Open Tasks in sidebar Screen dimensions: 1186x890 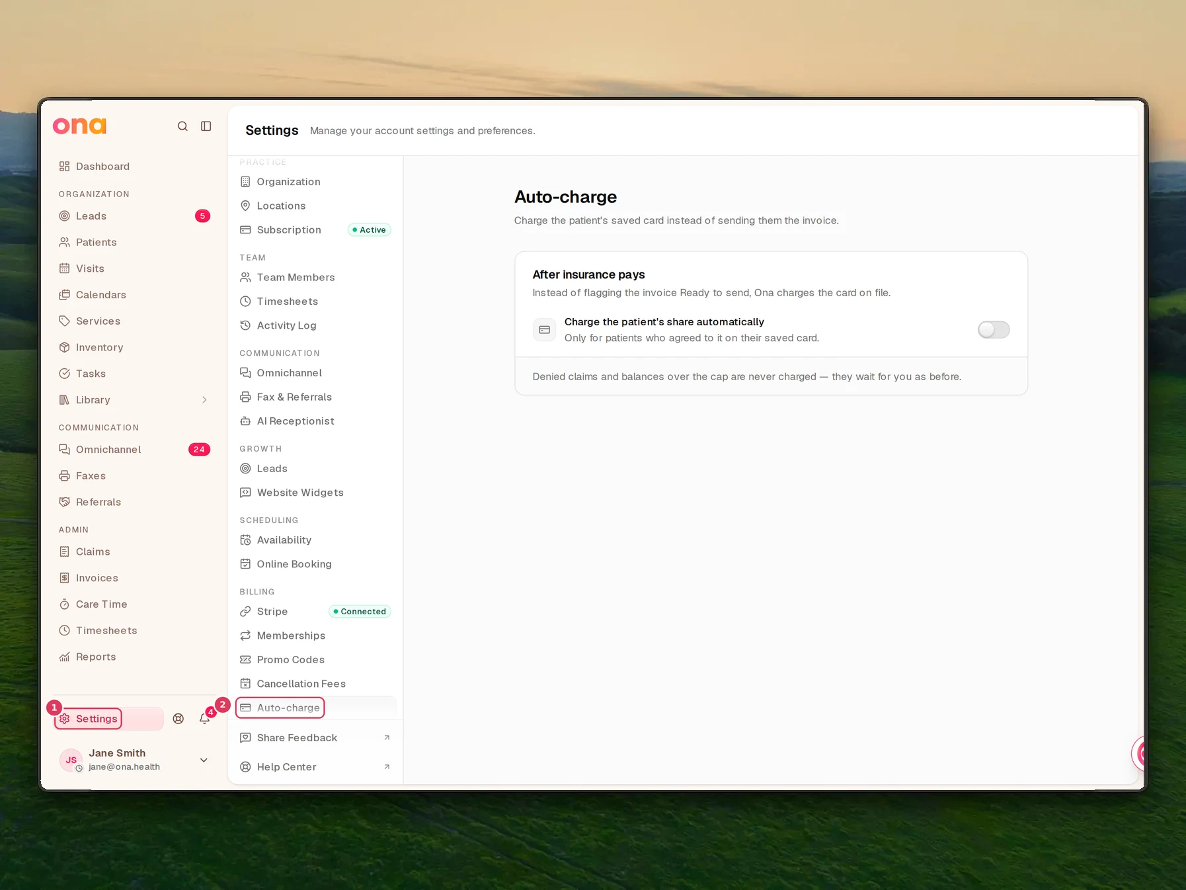pos(134,374)
